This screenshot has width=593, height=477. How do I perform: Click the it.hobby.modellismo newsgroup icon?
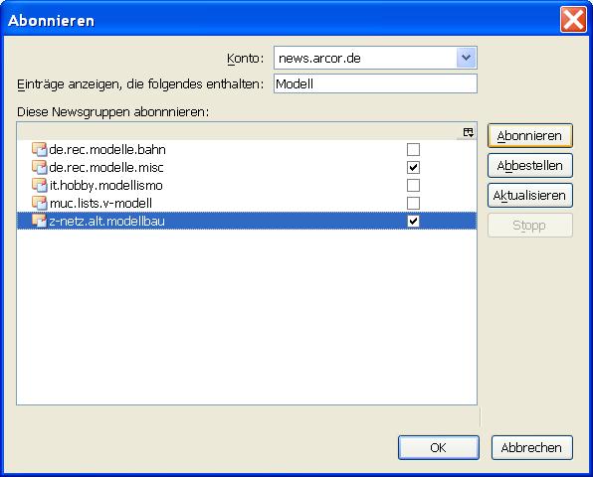(x=39, y=185)
